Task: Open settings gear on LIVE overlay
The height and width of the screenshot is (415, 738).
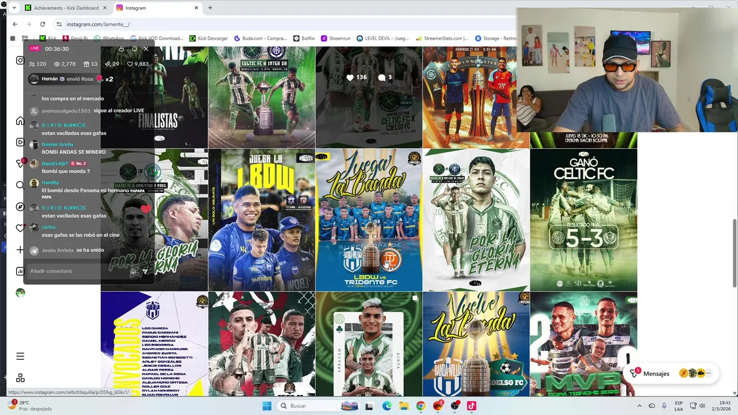Action: point(134,49)
